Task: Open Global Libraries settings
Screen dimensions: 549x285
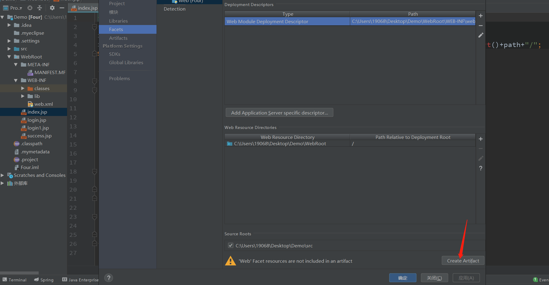Action: (126, 62)
